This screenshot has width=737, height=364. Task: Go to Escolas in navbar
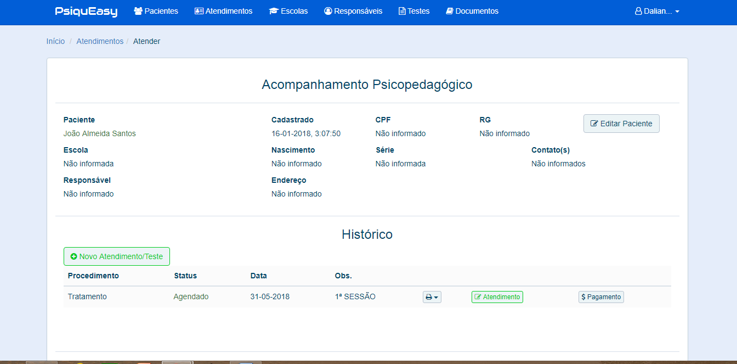click(x=288, y=11)
